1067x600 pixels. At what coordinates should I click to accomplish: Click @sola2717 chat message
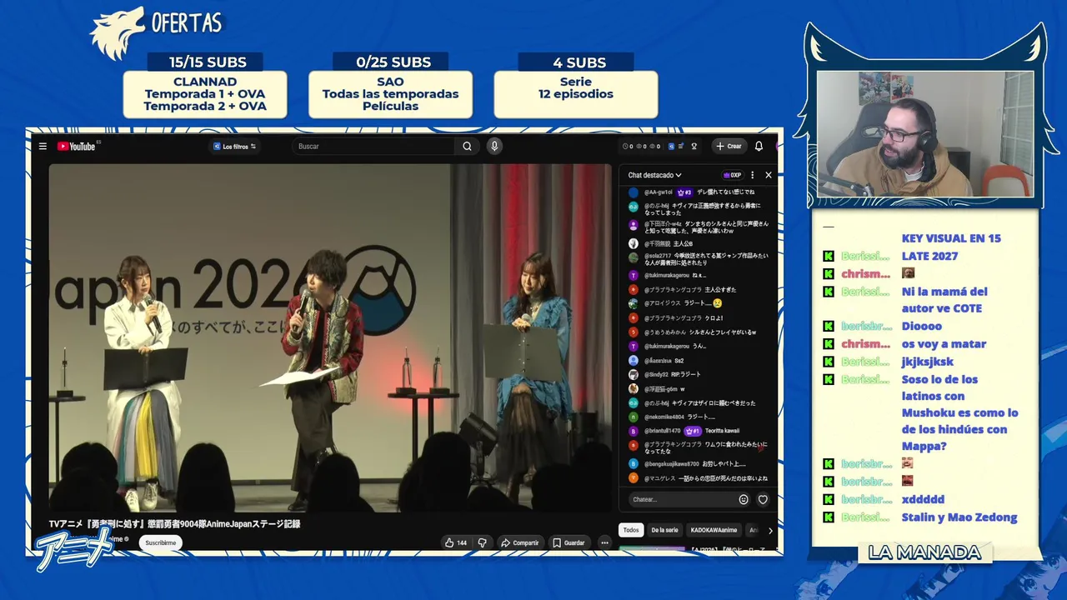click(x=700, y=259)
